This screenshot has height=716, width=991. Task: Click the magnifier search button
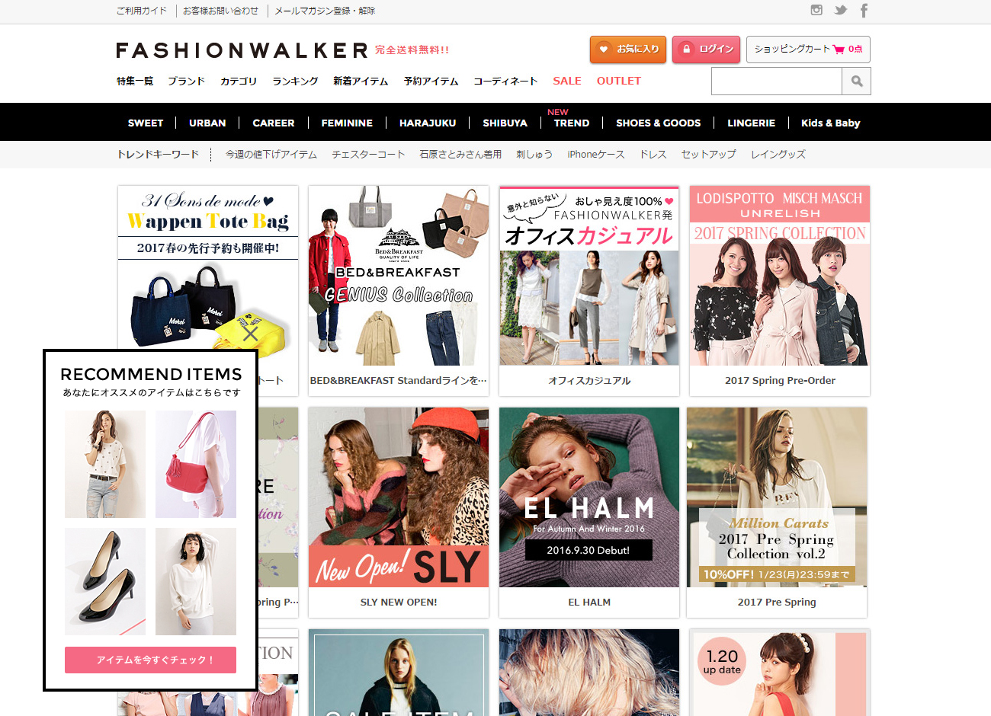(856, 81)
